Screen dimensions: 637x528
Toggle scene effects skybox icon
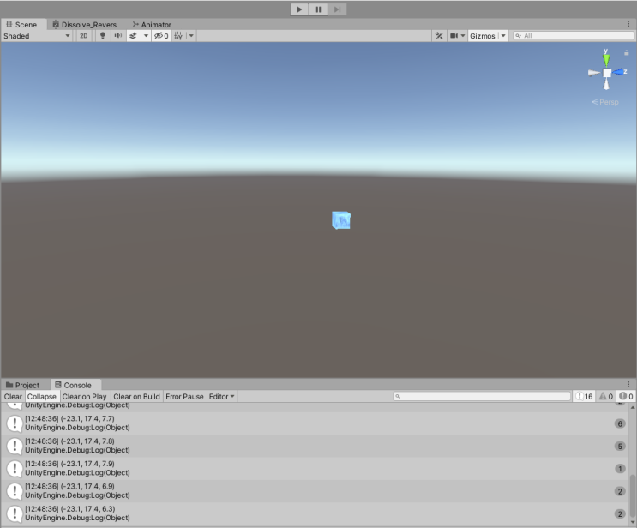click(133, 36)
